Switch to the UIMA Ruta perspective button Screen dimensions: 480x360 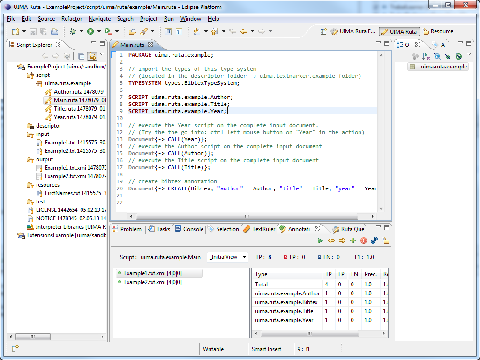398,31
